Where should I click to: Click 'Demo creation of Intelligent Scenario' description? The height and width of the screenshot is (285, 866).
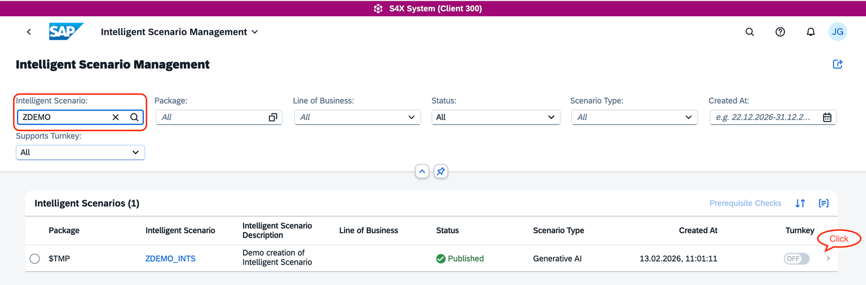pos(277,257)
